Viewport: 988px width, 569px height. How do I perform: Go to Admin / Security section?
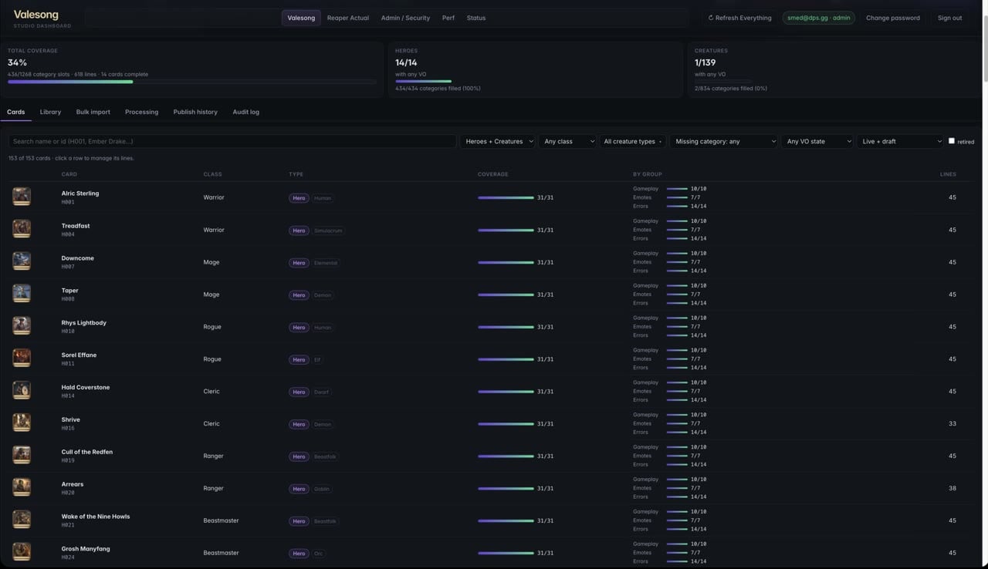405,18
